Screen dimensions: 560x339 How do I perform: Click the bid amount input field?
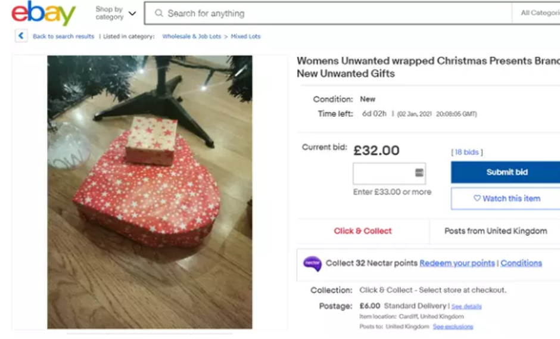pyautogui.click(x=384, y=173)
